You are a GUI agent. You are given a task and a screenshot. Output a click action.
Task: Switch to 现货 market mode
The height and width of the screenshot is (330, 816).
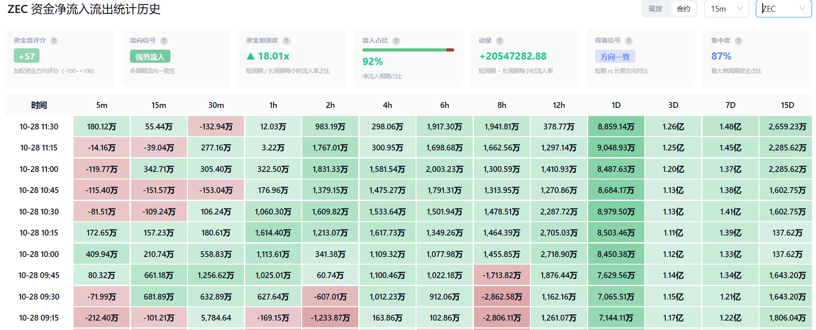(x=655, y=9)
